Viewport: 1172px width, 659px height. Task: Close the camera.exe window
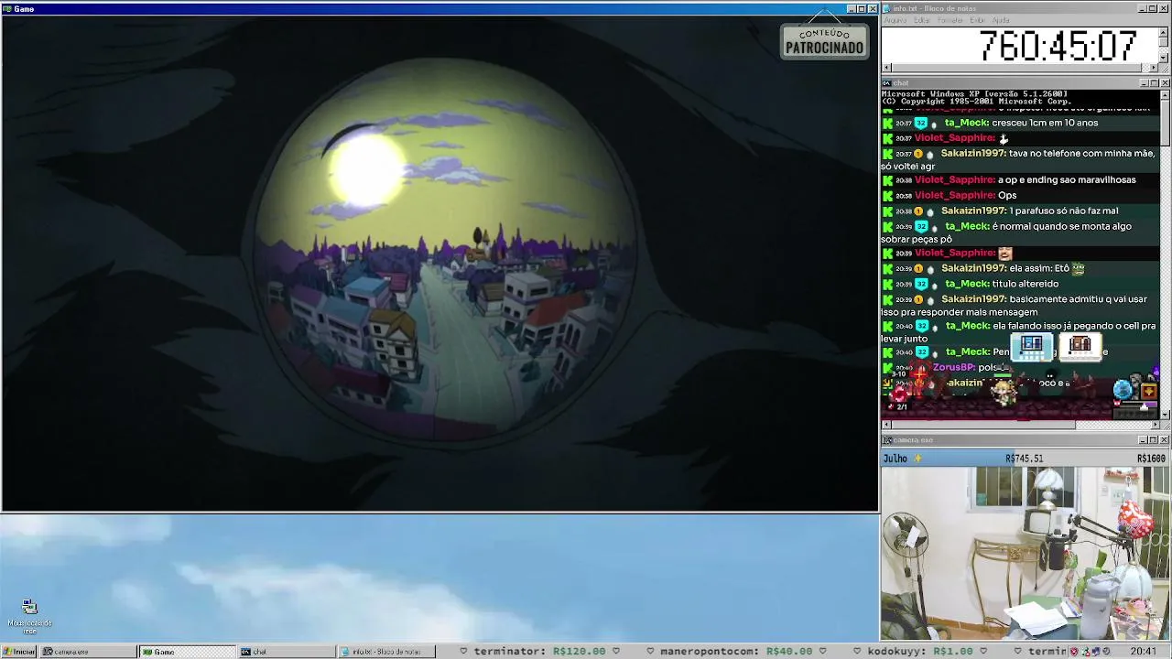tap(1165, 440)
